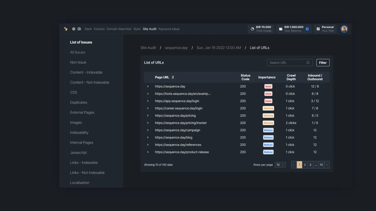Add balance with the blue plus icon

coord(307,29)
